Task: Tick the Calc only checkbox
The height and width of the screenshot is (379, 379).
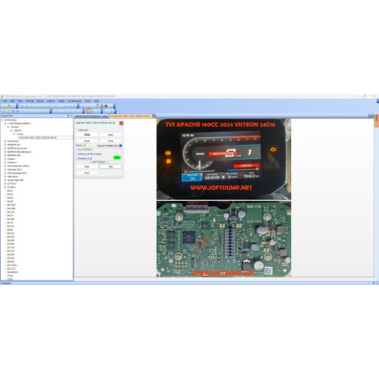Action: [77, 130]
